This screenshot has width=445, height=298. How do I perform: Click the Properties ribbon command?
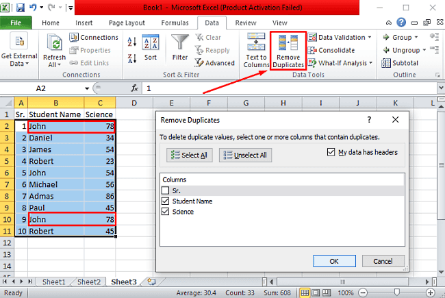point(90,50)
